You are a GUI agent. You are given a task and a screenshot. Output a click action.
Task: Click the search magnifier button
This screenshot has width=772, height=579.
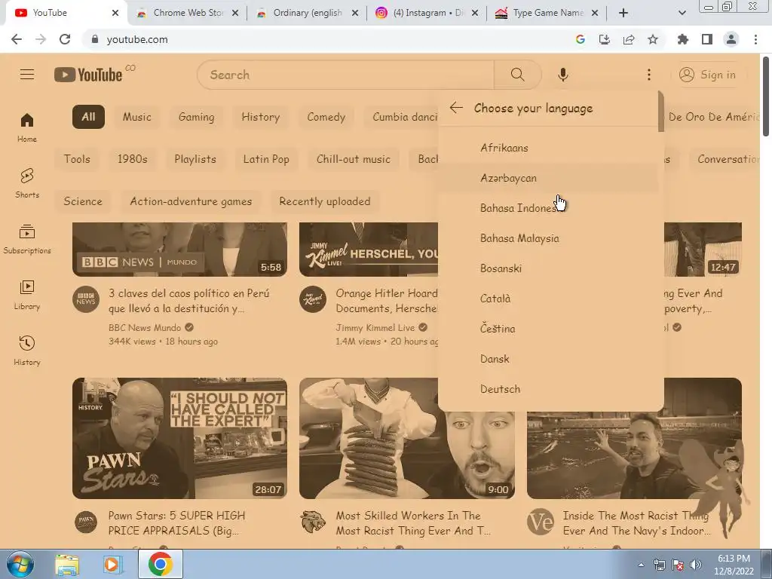[x=517, y=75]
